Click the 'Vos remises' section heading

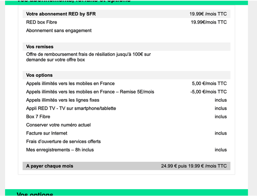coord(40,47)
